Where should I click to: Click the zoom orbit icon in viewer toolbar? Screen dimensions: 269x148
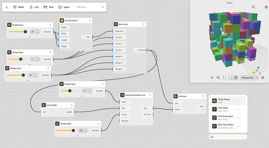click(218, 78)
